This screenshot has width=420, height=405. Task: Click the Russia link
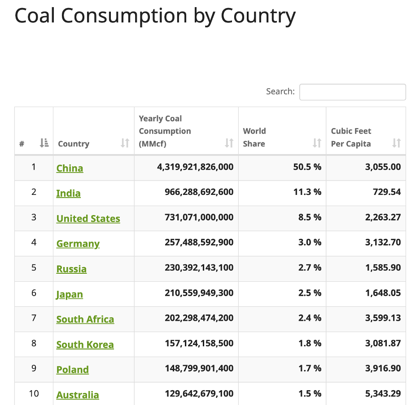click(x=71, y=269)
